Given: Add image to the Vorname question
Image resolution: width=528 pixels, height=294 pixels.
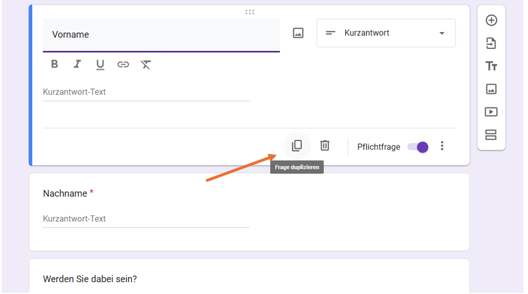Looking at the screenshot, I should (298, 33).
